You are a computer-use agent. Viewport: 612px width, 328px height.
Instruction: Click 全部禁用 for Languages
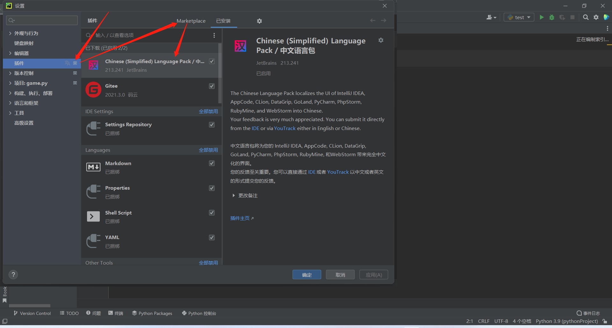coord(208,150)
